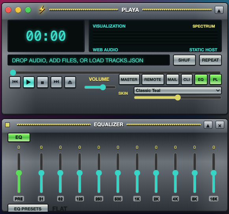Click the 8K band slider
The height and width of the screenshot is (214, 229).
[195, 173]
